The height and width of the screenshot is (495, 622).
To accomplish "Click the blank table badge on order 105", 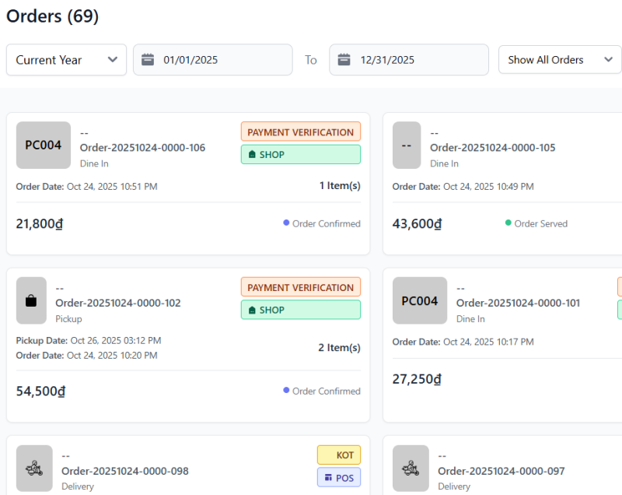I will tap(406, 145).
